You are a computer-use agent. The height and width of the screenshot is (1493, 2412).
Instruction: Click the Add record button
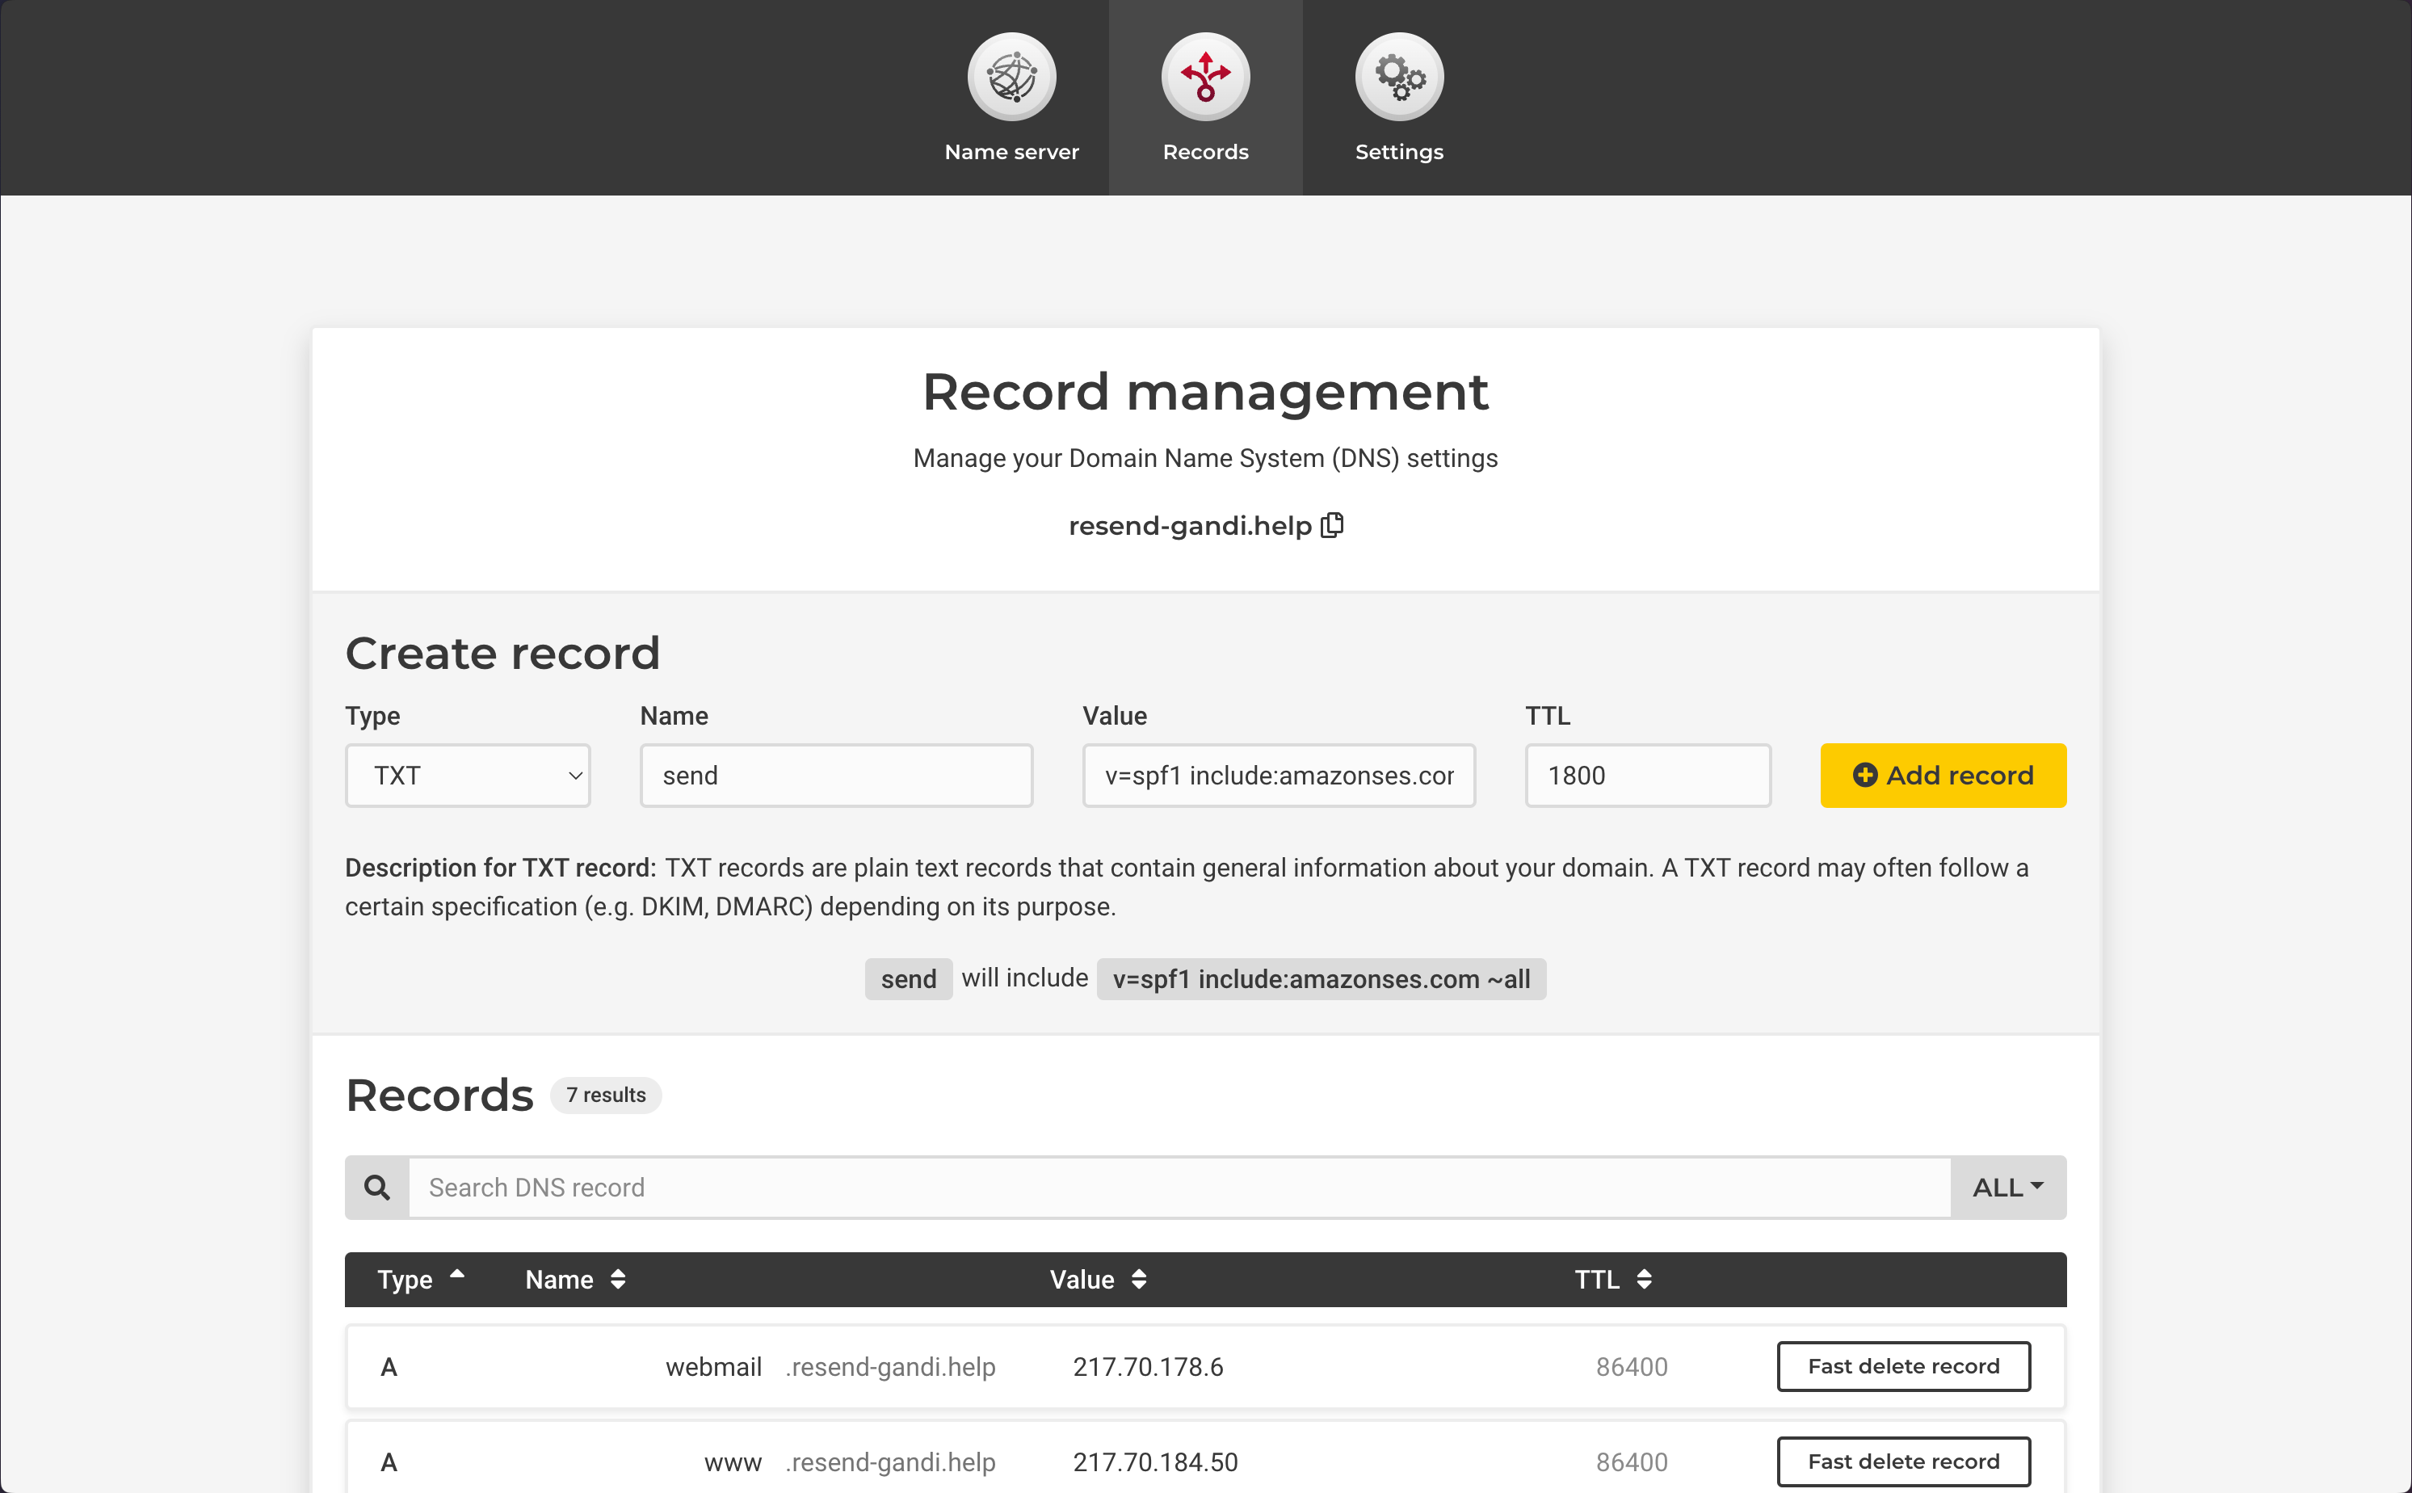click(x=1943, y=775)
